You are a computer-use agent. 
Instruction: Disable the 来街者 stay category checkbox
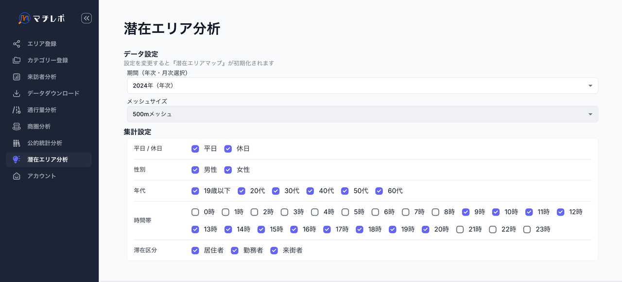pyautogui.click(x=274, y=250)
